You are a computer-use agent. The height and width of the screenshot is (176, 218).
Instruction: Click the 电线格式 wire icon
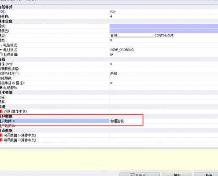[1, 50]
